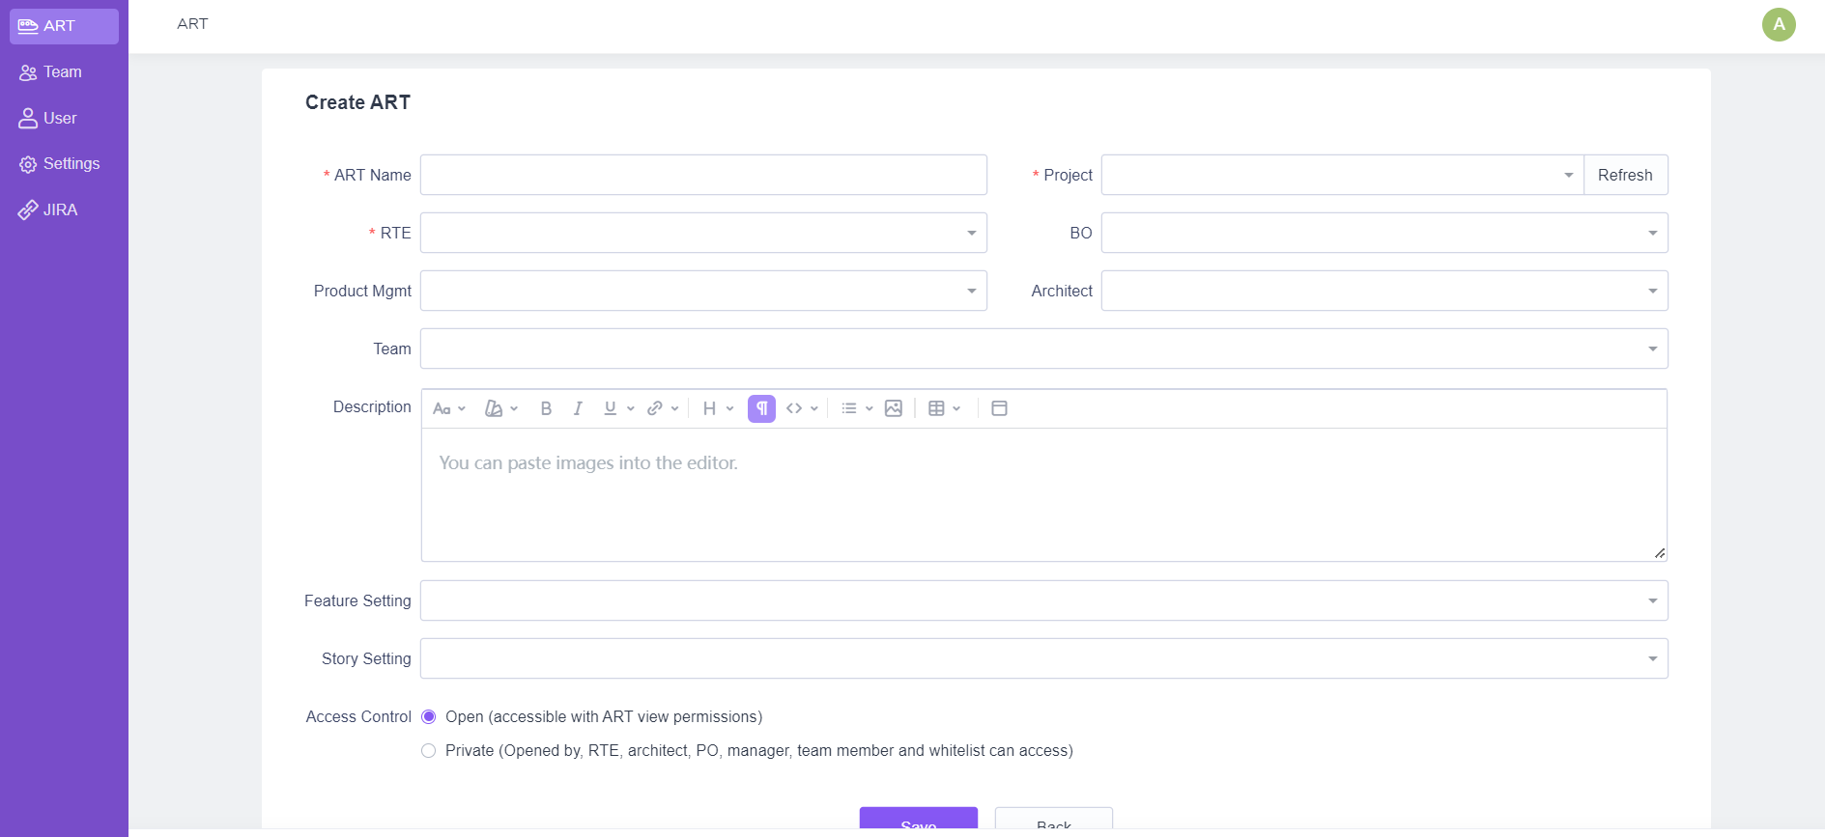The width and height of the screenshot is (1825, 837).
Task: Expand the Architect dropdown
Action: tap(1383, 291)
